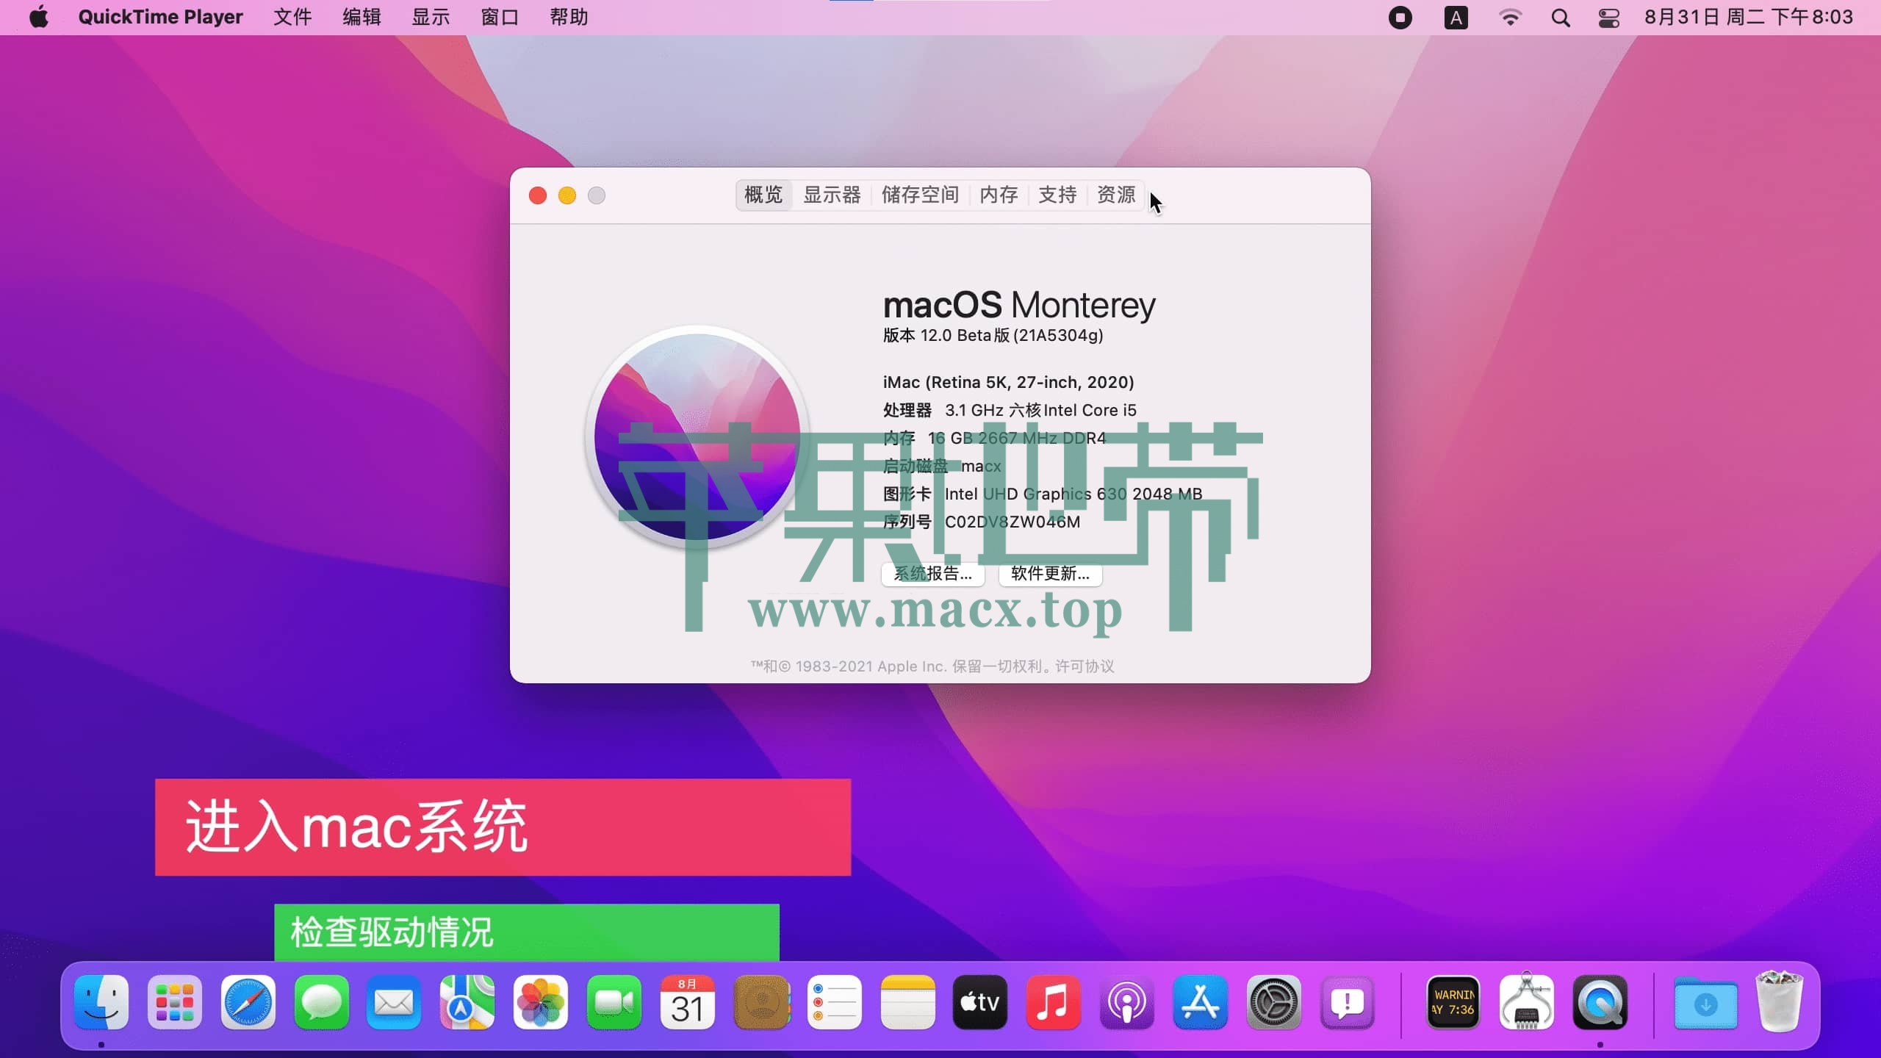Click the 软件更新... button
1881x1058 pixels.
[1050, 574]
